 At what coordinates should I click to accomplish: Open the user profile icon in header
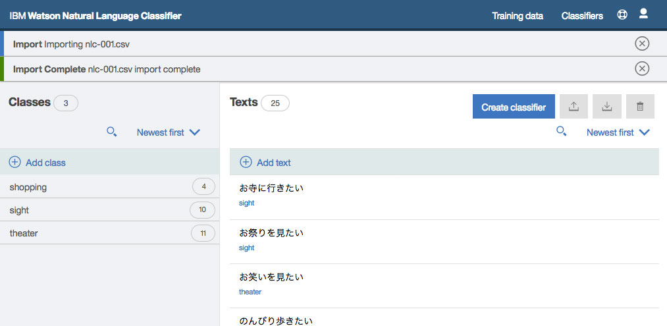point(643,14)
